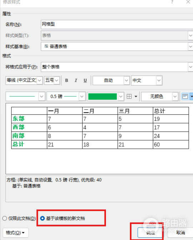Image resolution: width=193 pixels, height=240 pixels.
Task: Click 三月 column header in preview
Action: pyautogui.click(x=124, y=111)
